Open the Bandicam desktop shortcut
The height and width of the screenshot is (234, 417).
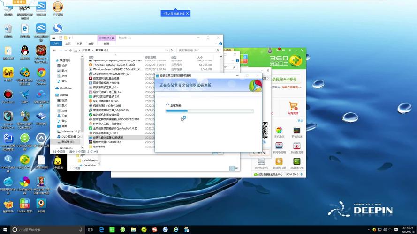[8, 95]
